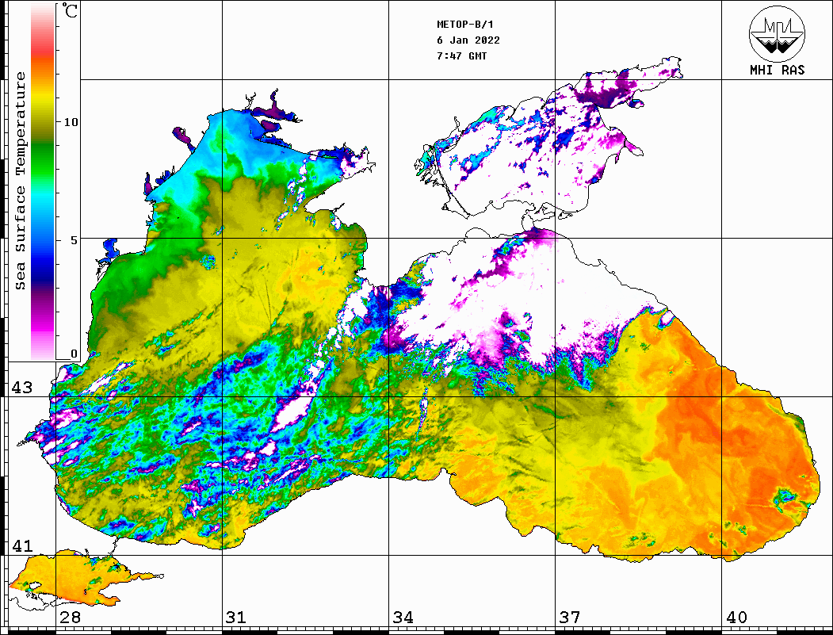Click the '10' mark on temperature scale
The width and height of the screenshot is (833, 635).
71,122
